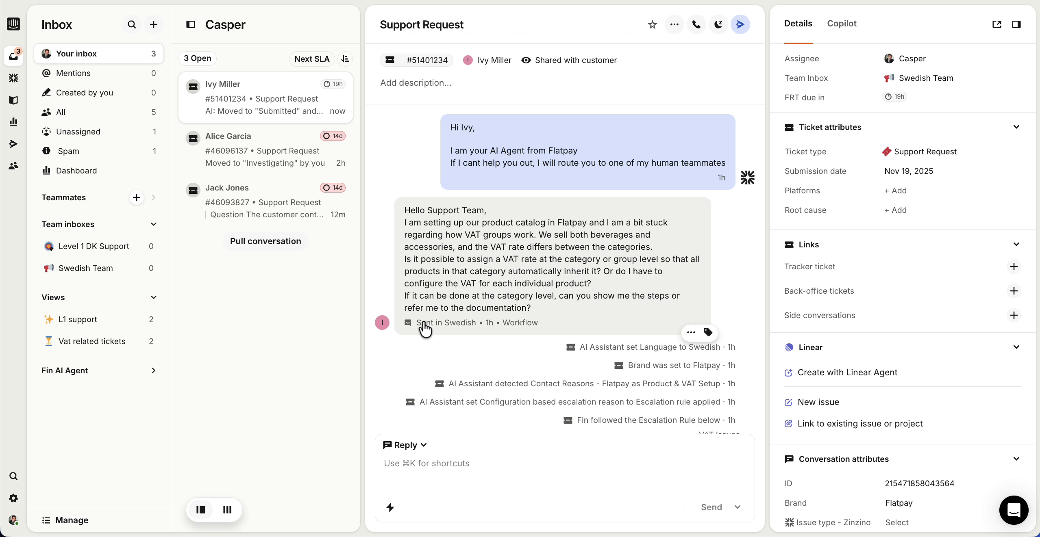
Task: Click the Pull conversation button
Action: click(265, 241)
